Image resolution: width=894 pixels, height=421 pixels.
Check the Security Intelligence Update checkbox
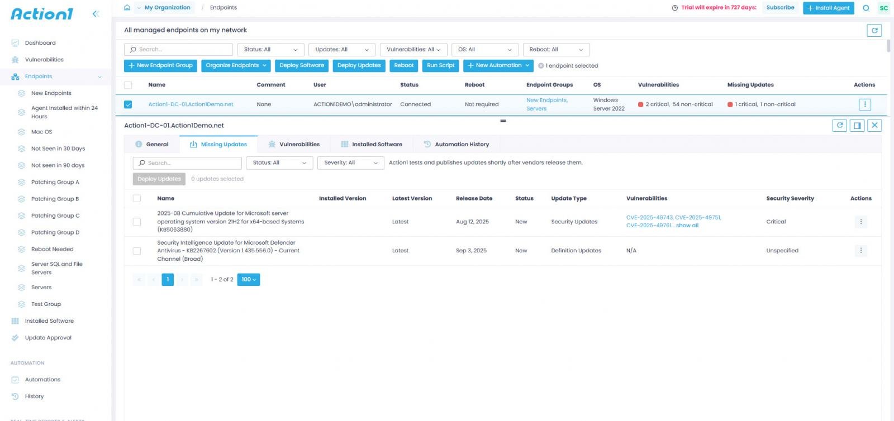pos(137,251)
